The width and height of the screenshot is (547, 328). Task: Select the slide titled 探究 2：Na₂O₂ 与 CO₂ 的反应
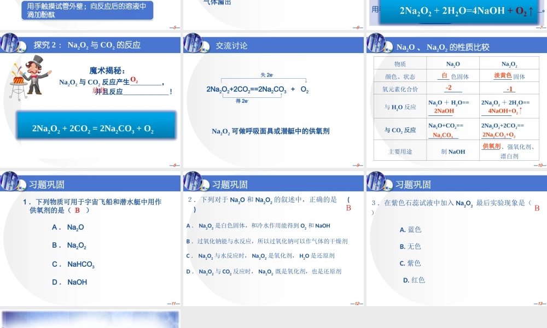coord(90,100)
